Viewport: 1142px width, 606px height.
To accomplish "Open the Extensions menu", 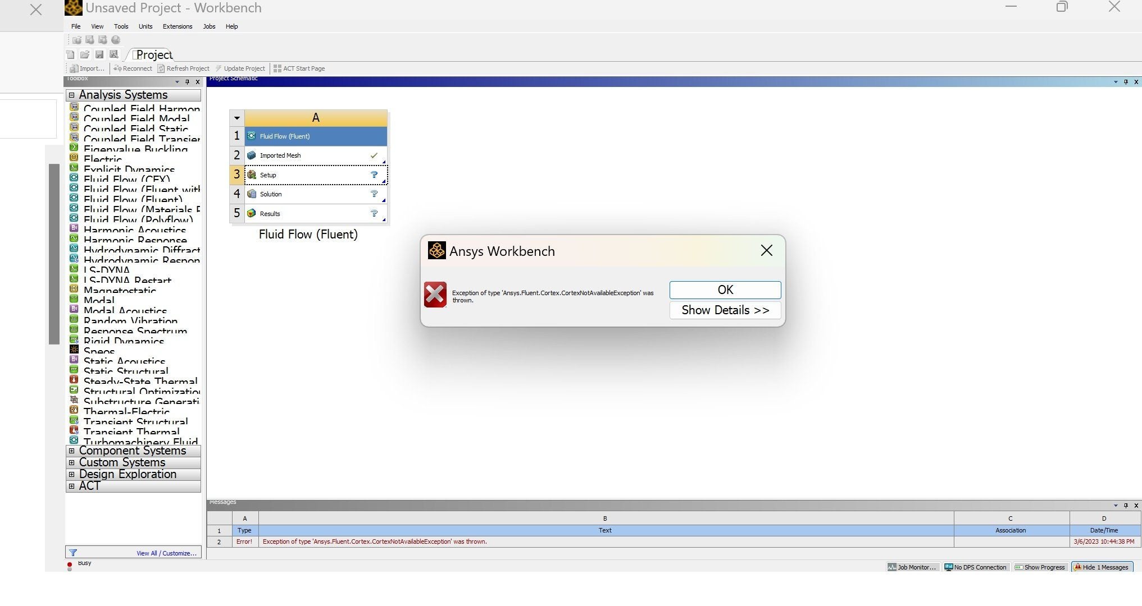I will pyautogui.click(x=178, y=26).
